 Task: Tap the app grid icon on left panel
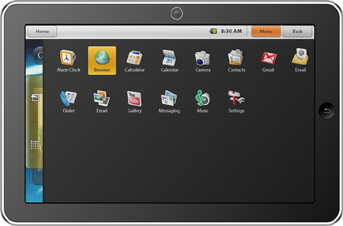click(x=34, y=145)
